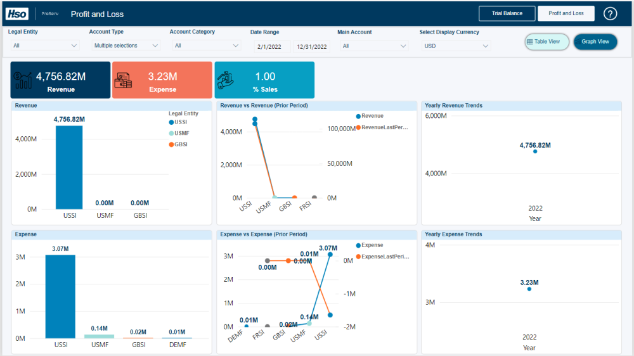This screenshot has height=356, width=634.
Task: Select the USSI bar in Revenue chart
Action: pyautogui.click(x=69, y=167)
